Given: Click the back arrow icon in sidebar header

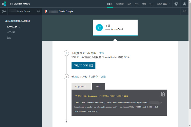Looking at the screenshot, I should coord(4,11).
